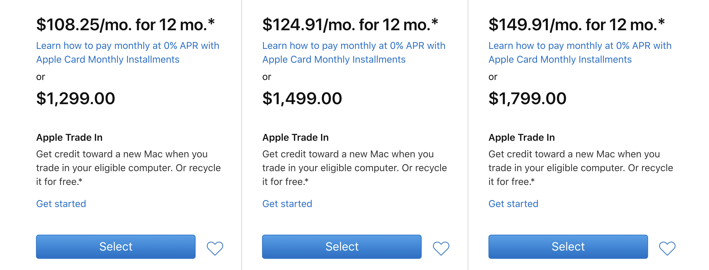Click the $149.91/mo. for 12 mo. price heading

pyautogui.click(x=577, y=24)
